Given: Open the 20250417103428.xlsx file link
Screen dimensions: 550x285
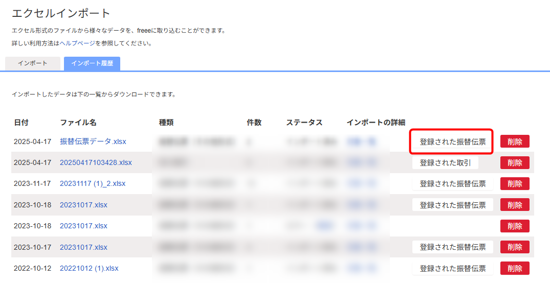Looking at the screenshot, I should pyautogui.click(x=96, y=162).
